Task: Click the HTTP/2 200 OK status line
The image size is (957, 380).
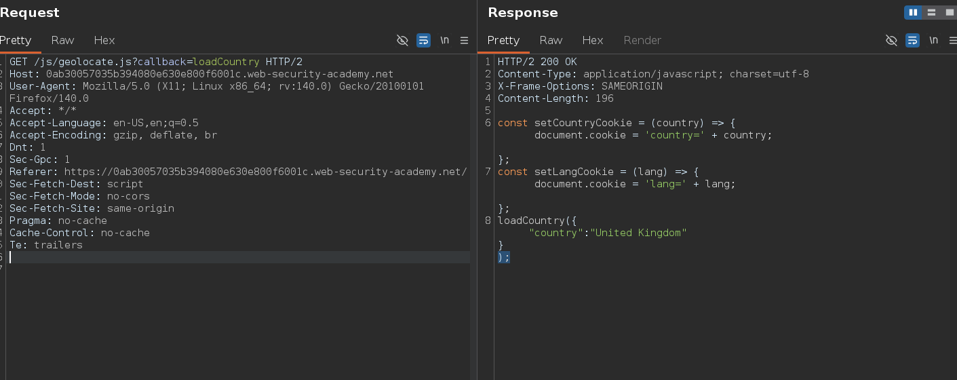Action: 537,62
